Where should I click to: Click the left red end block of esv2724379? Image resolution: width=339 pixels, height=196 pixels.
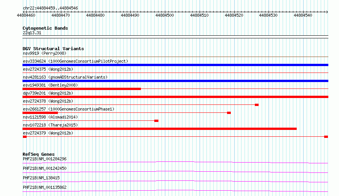pos(25,137)
